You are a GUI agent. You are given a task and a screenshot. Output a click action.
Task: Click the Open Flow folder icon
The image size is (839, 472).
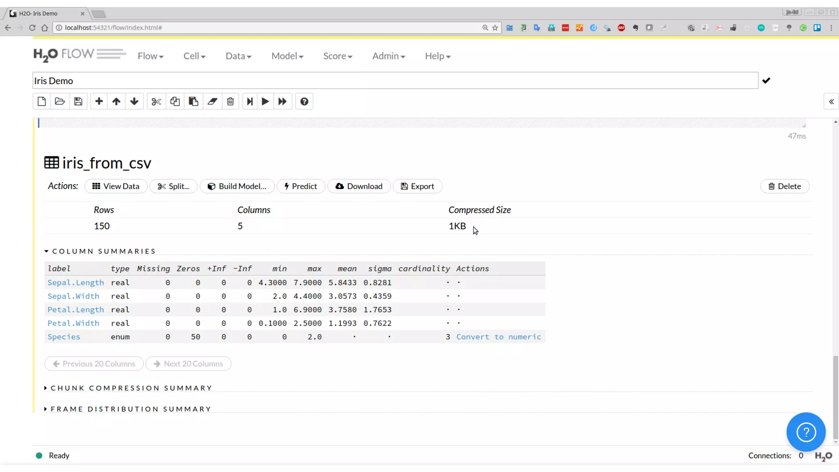point(60,102)
